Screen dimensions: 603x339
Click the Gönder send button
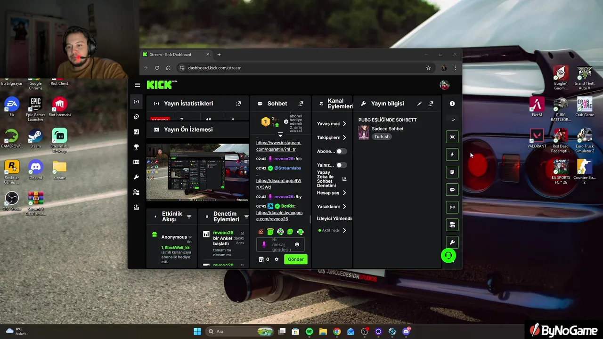tap(296, 259)
